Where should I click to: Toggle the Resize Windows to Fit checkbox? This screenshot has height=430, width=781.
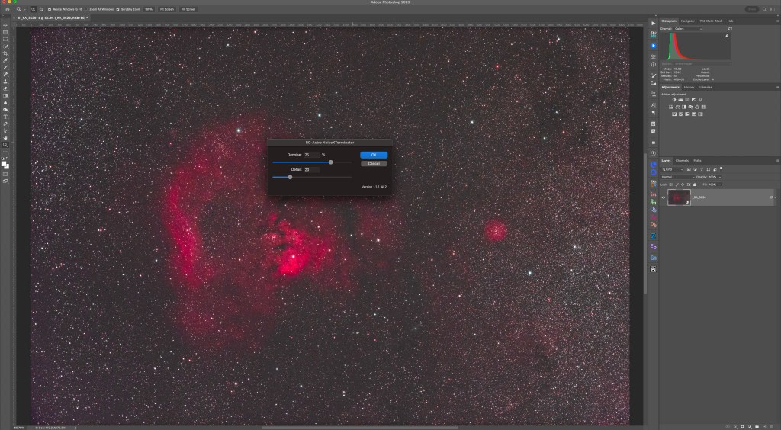click(x=50, y=9)
